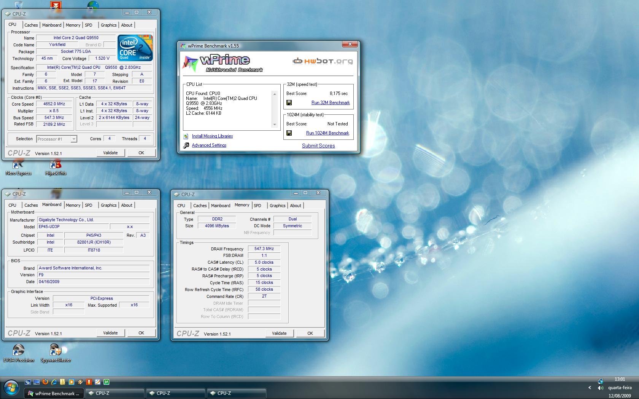
Task: Open EVGA Precision desktop shortcut
Action: tap(18, 353)
